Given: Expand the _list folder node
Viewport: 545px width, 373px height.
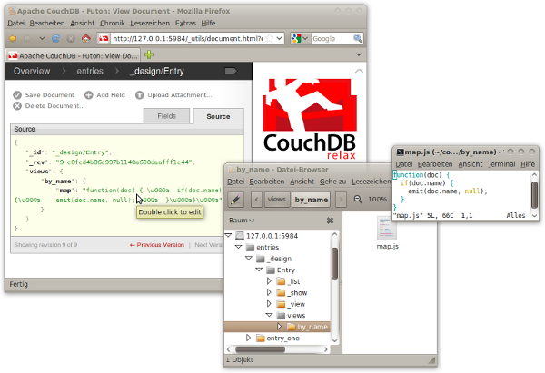Looking at the screenshot, I should point(269,281).
